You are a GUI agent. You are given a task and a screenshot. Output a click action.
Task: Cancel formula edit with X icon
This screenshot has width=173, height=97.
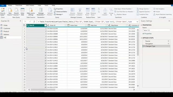coord(25,22)
